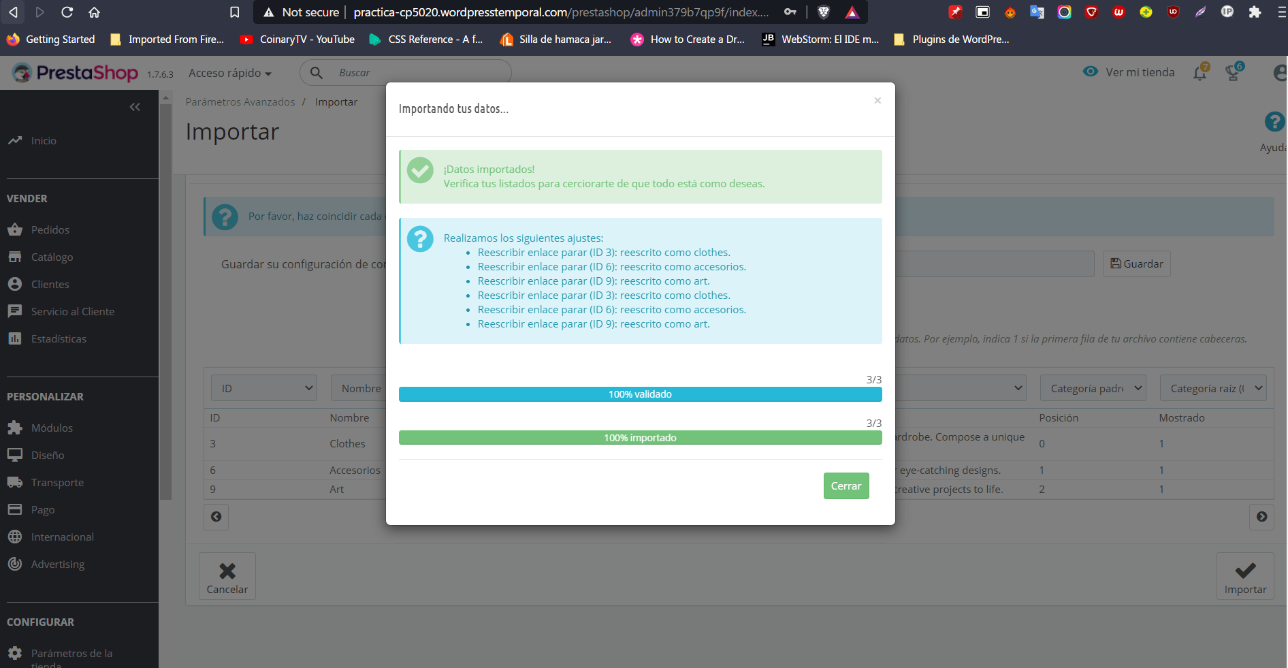Open the Categoría raíz column dropdown
The height and width of the screenshot is (668, 1288).
click(x=1213, y=388)
